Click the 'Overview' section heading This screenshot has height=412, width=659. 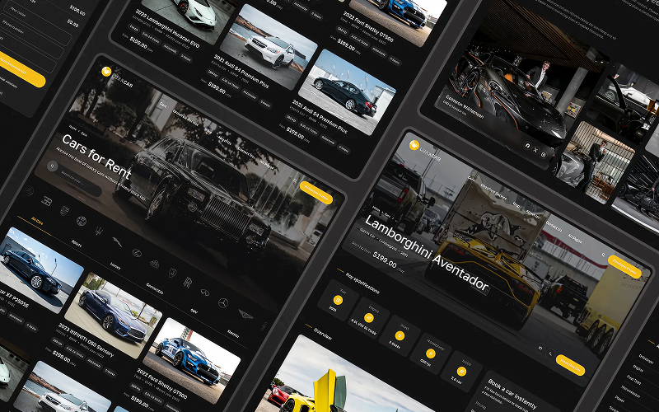323,335
